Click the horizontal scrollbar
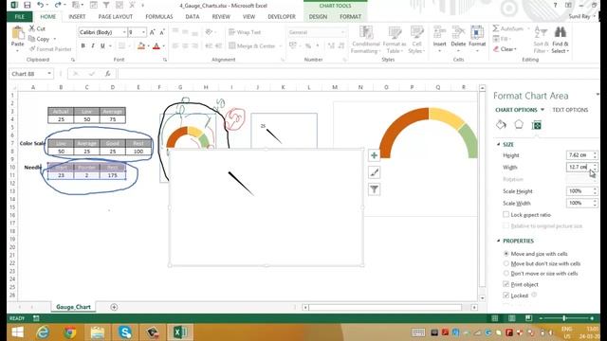The height and width of the screenshot is (341, 607). coord(385,307)
